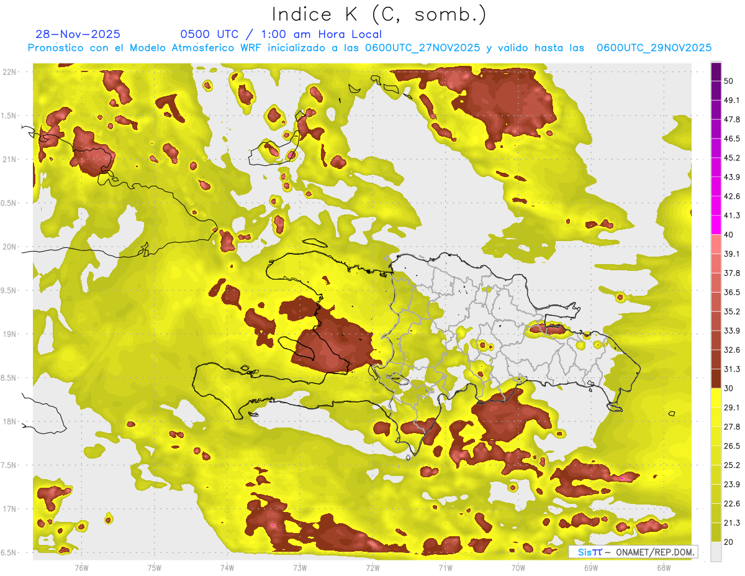This screenshot has width=745, height=576.
Task: Click the colorbar value "49.1"
Action: click(x=732, y=100)
